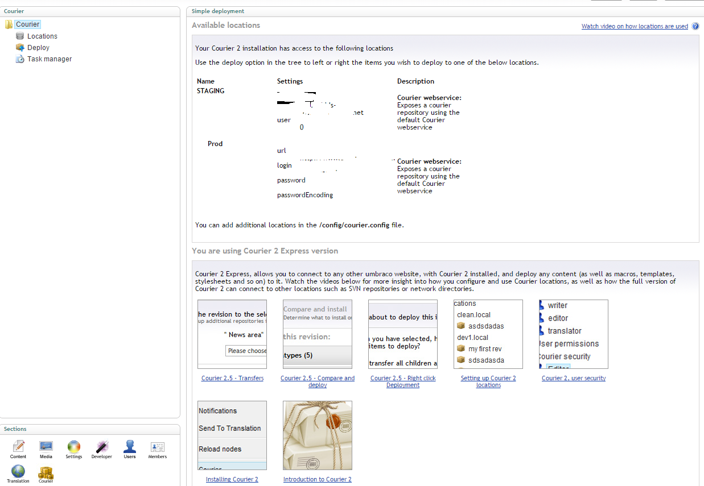
Task: Open the Members section icon
Action: (158, 447)
